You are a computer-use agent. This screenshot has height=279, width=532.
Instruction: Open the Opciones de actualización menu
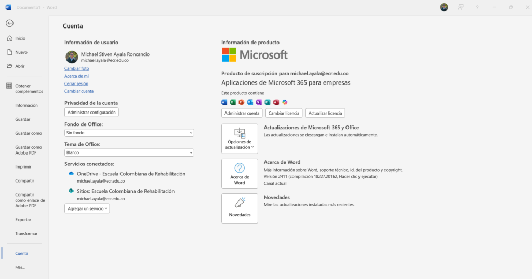pos(240,138)
